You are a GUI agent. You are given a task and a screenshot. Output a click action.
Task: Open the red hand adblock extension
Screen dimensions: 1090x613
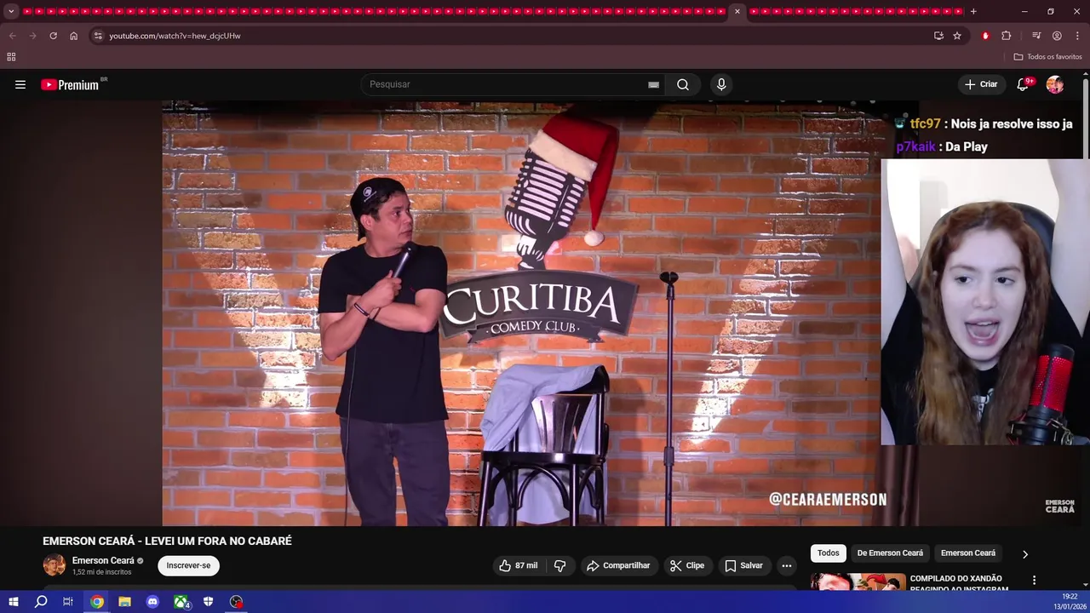pos(985,36)
